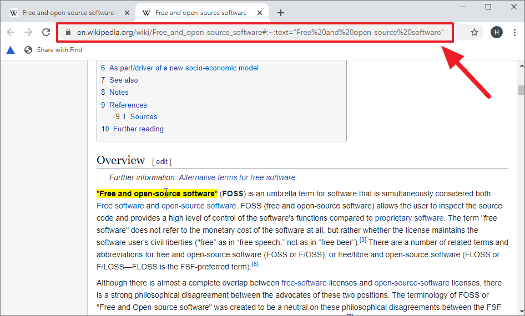Jump to Notes section
The width and height of the screenshot is (525, 316).
coord(119,92)
